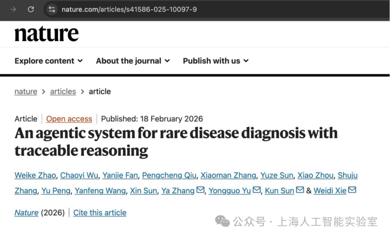Open author Weike Zhao's profile link
Viewport: 390px width, 237px height.
point(35,175)
